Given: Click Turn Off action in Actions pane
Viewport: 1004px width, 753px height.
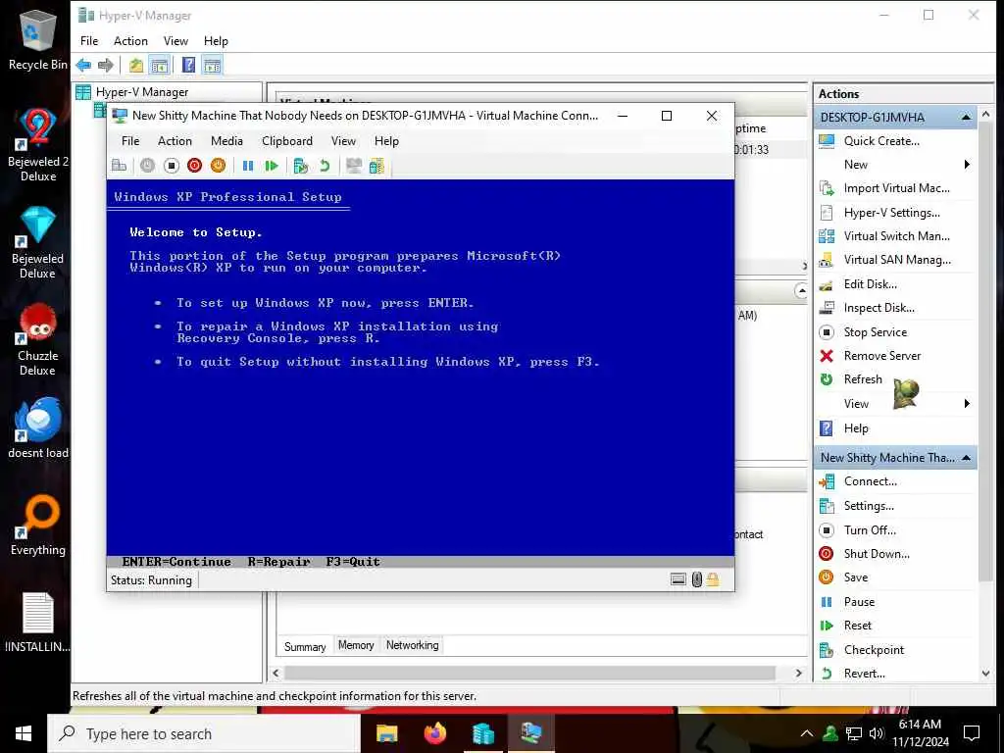Looking at the screenshot, I should [870, 530].
